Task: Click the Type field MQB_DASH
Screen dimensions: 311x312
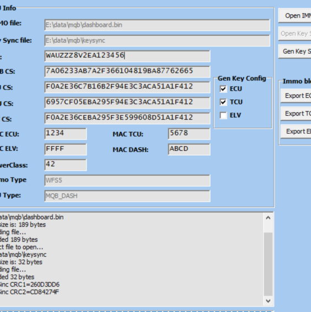Action: pos(127,196)
